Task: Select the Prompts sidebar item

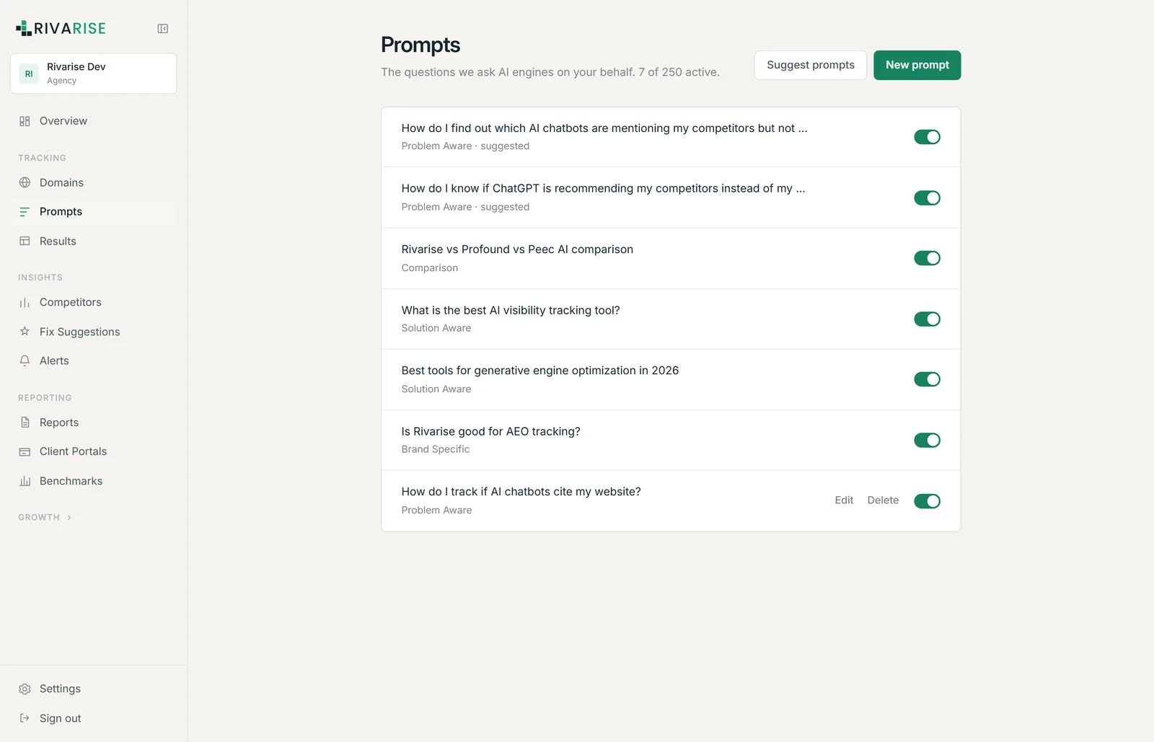Action: 94,212
